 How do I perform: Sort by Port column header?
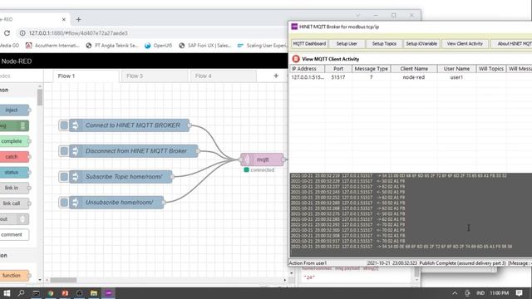click(338, 69)
